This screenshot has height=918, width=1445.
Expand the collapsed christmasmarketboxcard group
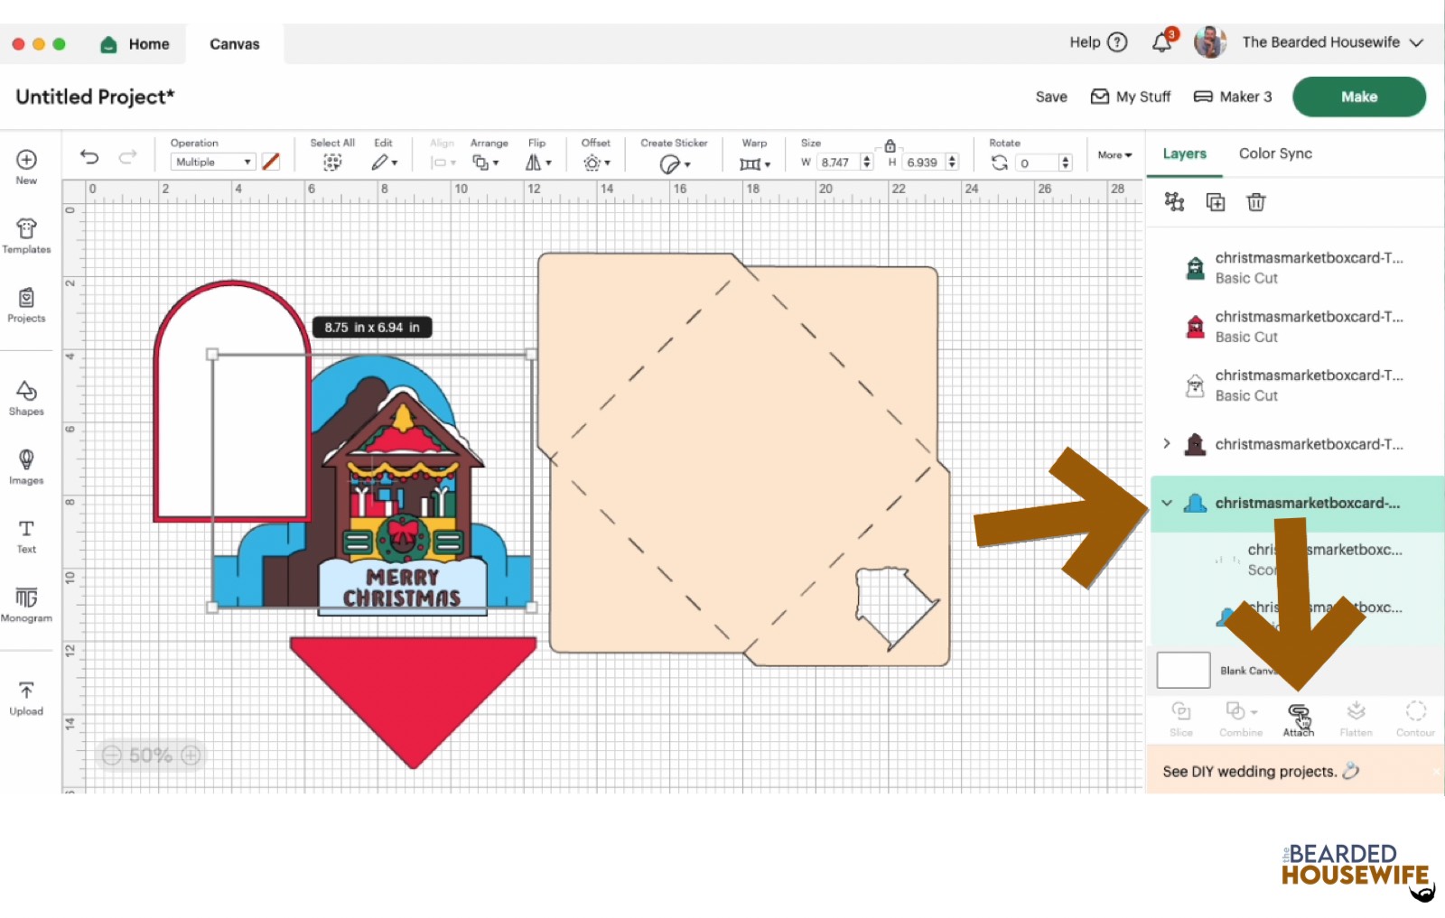tap(1167, 443)
